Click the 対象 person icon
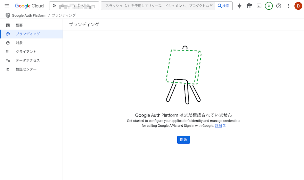304x180 pixels. pyautogui.click(x=8, y=43)
